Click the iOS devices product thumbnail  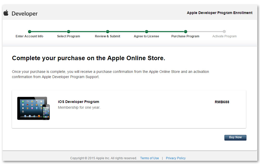pyautogui.click(x=33, y=108)
